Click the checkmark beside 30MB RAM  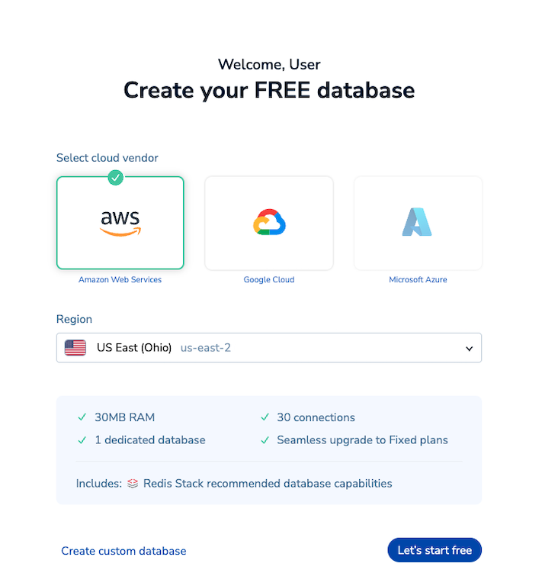82,417
